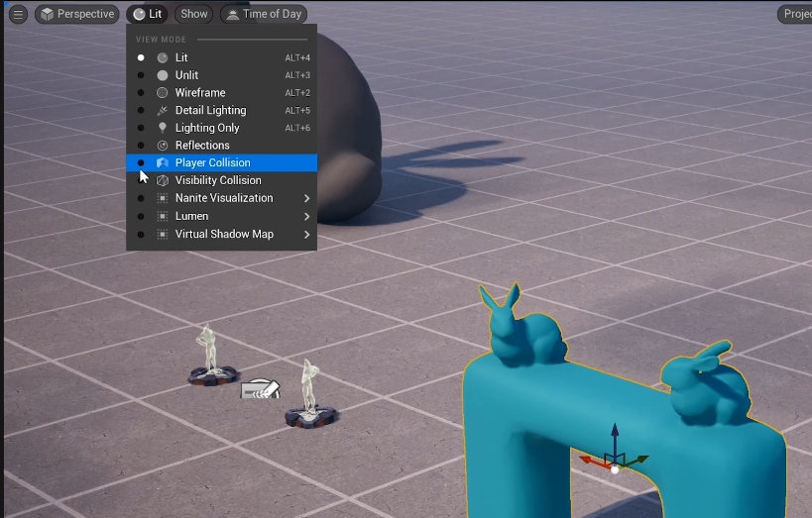
Task: Open the Time of Day dropdown
Action: pyautogui.click(x=264, y=14)
